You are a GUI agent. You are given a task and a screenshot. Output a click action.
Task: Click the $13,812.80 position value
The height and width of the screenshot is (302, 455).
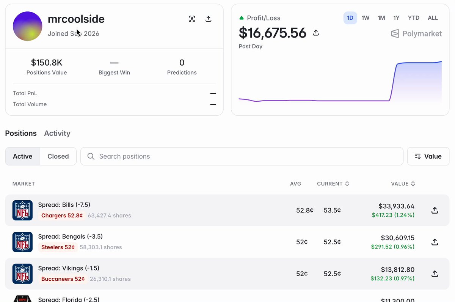click(x=398, y=270)
